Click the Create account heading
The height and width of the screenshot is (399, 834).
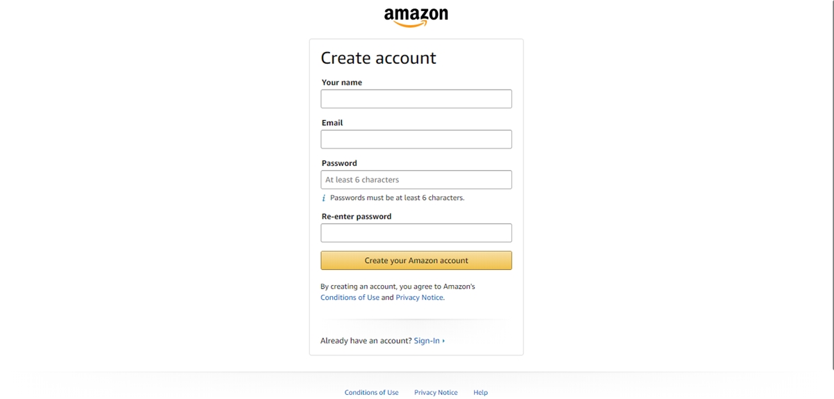[378, 58]
